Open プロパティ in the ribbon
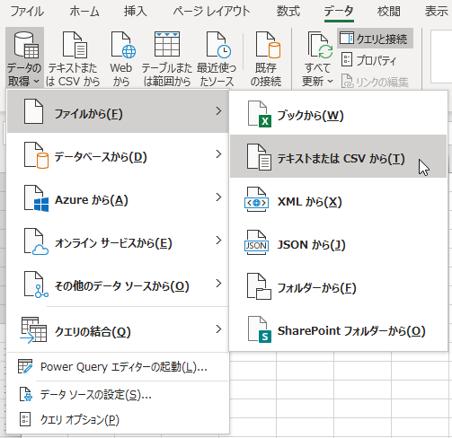The height and width of the screenshot is (438, 452). (368, 60)
